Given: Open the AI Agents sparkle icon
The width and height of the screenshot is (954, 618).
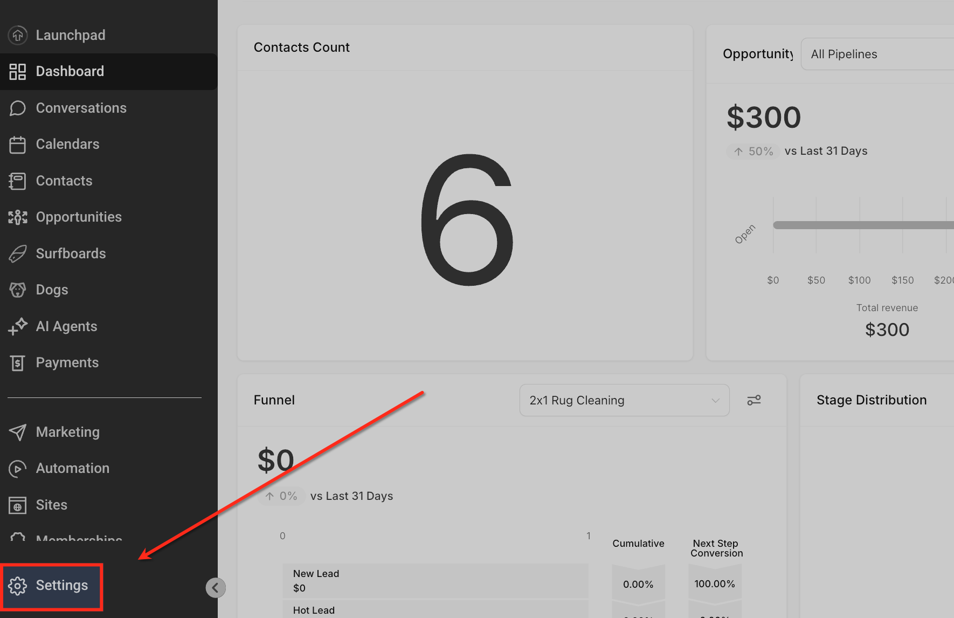Looking at the screenshot, I should tap(18, 326).
